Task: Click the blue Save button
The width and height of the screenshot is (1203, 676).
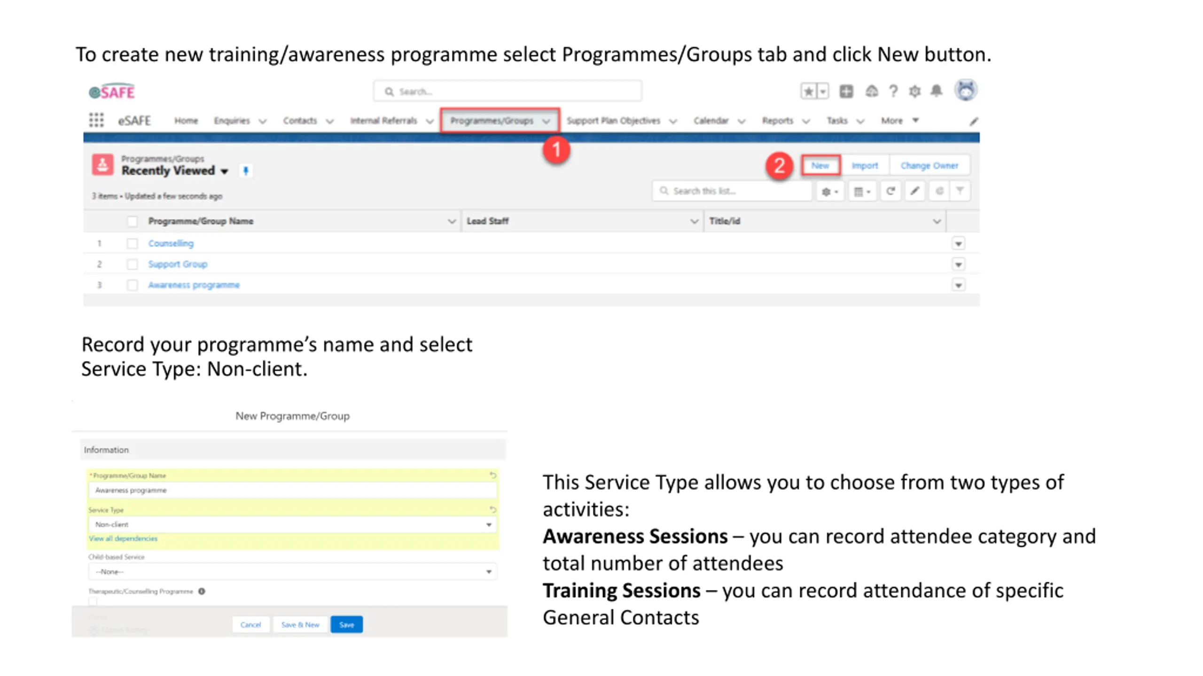Action: click(346, 625)
